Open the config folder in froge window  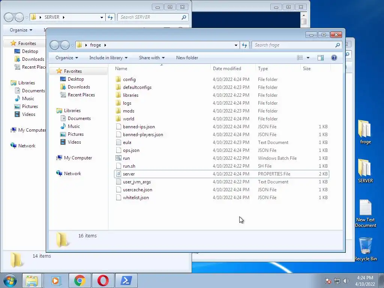[x=222, y=79]
